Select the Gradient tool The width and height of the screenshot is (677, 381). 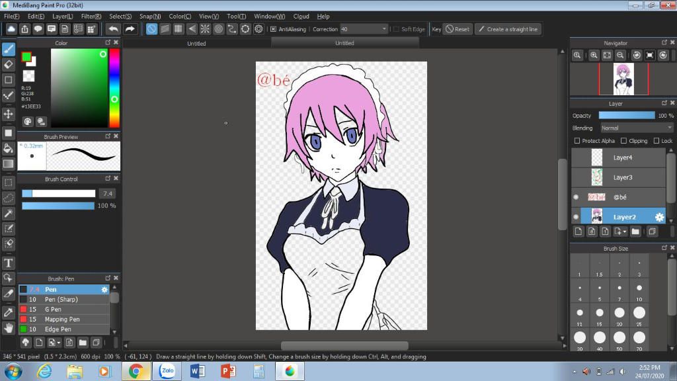coord(9,164)
